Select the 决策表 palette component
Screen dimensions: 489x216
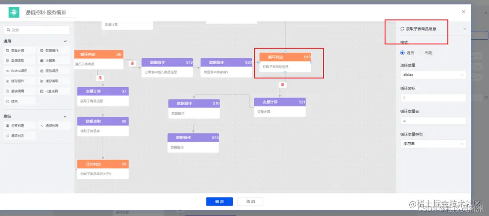tap(54, 61)
